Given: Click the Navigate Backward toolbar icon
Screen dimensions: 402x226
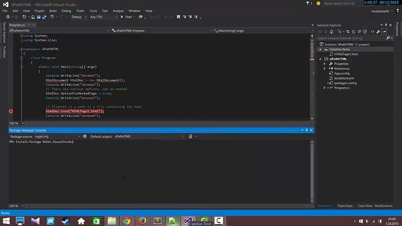Looking at the screenshot, I should [x=8, y=17].
